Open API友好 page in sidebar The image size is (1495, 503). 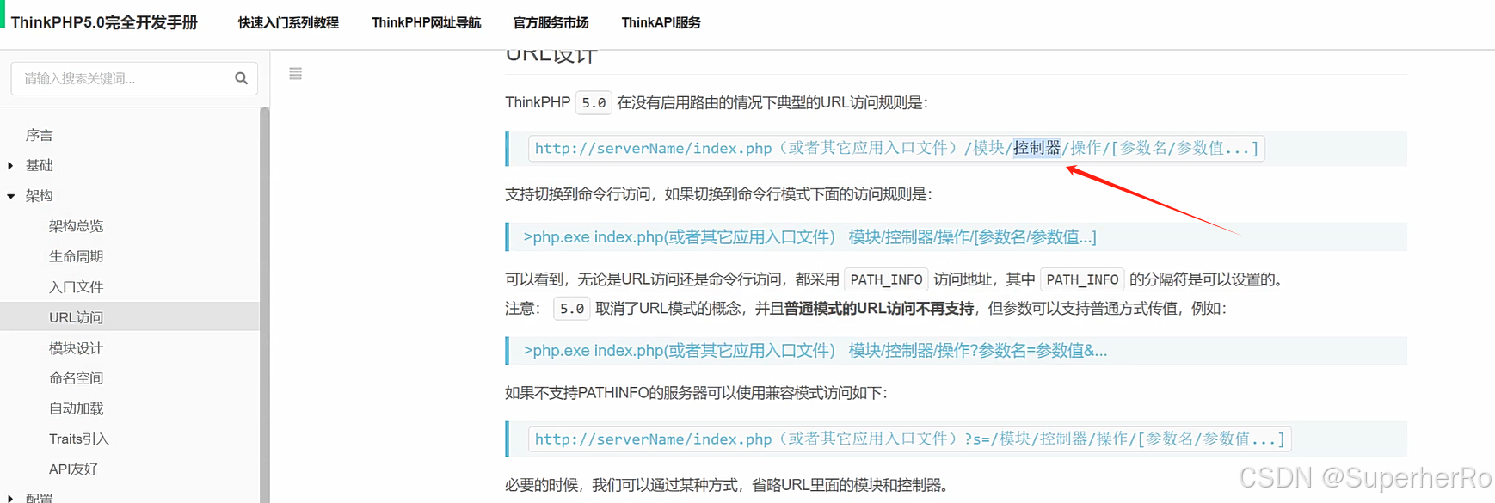pyautogui.click(x=73, y=469)
